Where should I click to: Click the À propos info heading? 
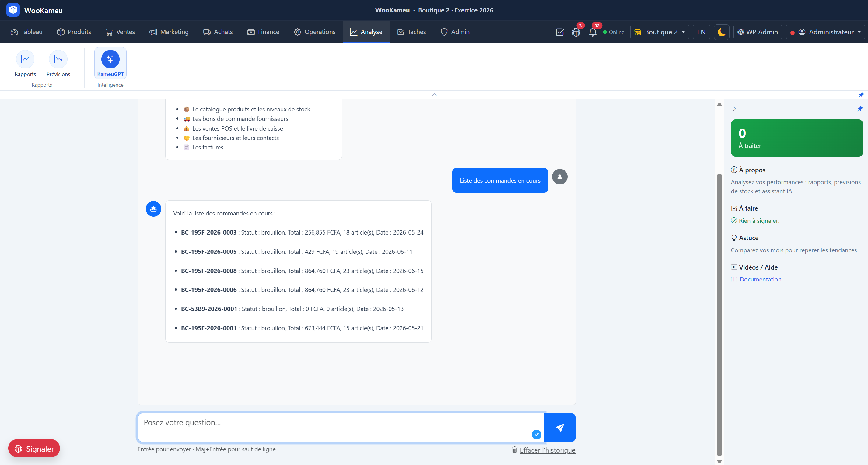coord(748,170)
